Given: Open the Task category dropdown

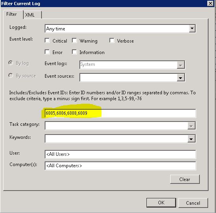Looking at the screenshot, I should pos(120,125).
